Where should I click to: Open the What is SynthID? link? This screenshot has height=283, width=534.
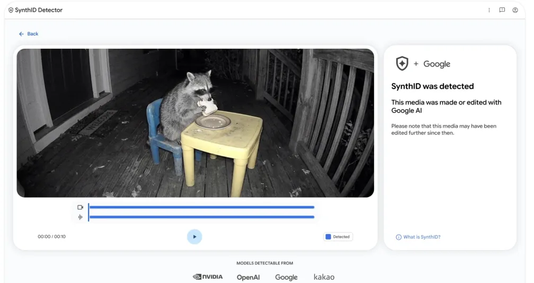pos(422,237)
